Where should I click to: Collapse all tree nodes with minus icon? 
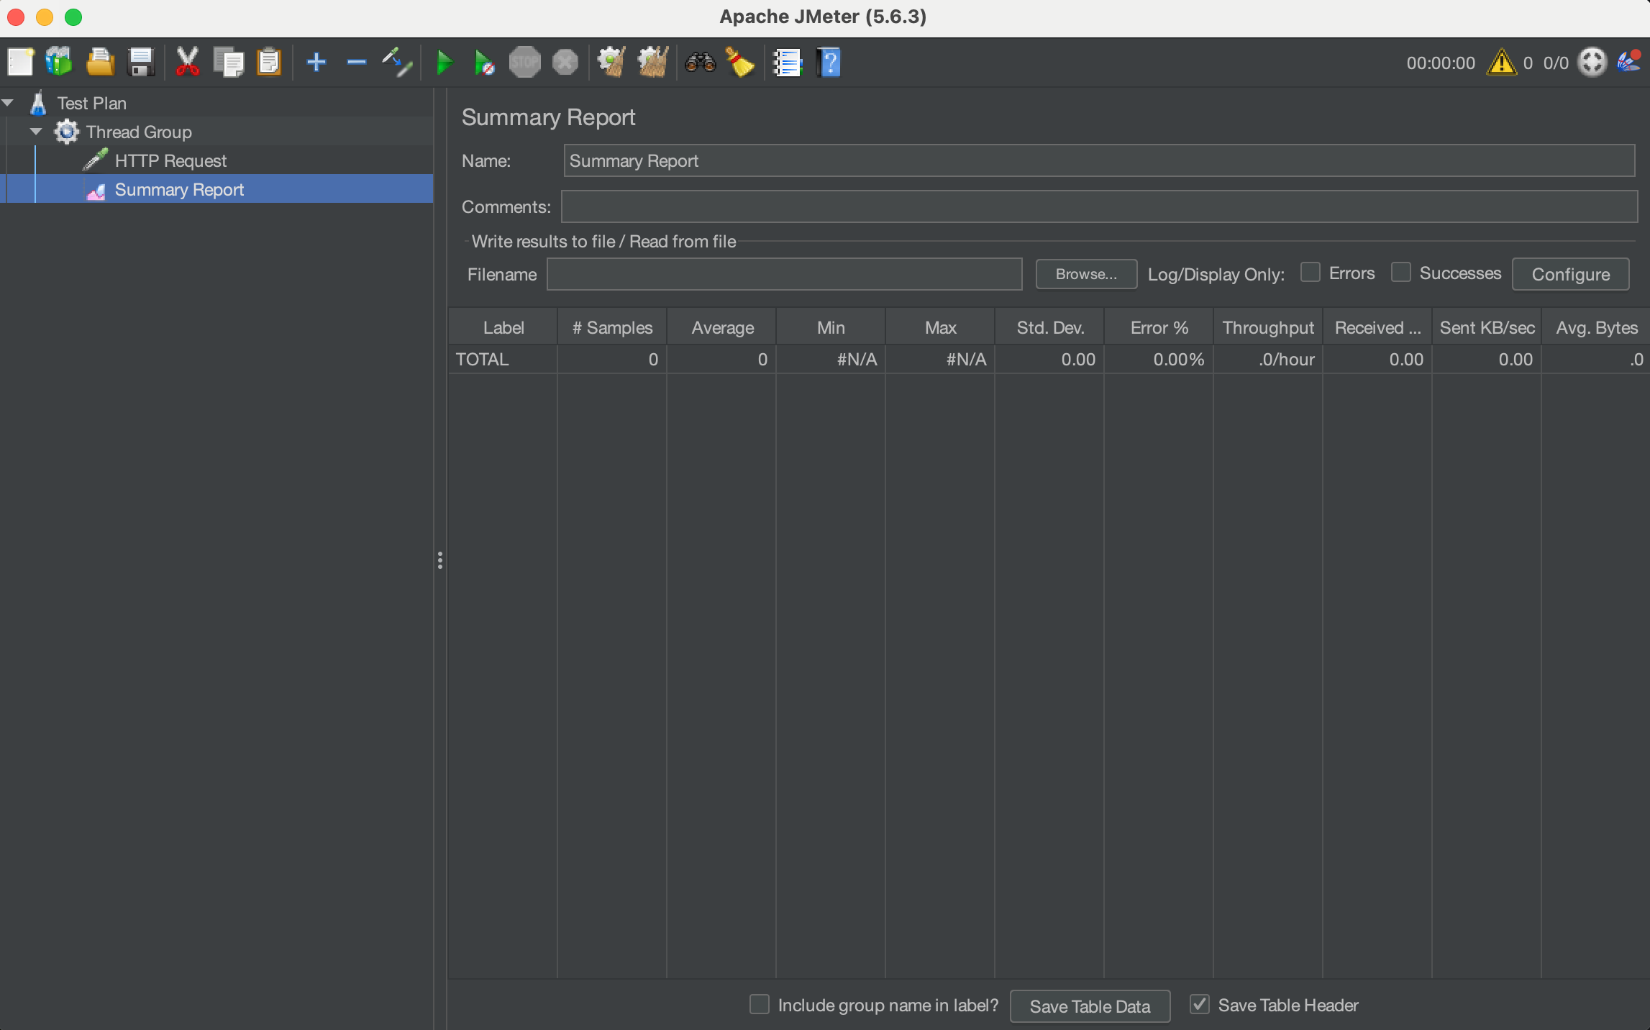coord(356,63)
